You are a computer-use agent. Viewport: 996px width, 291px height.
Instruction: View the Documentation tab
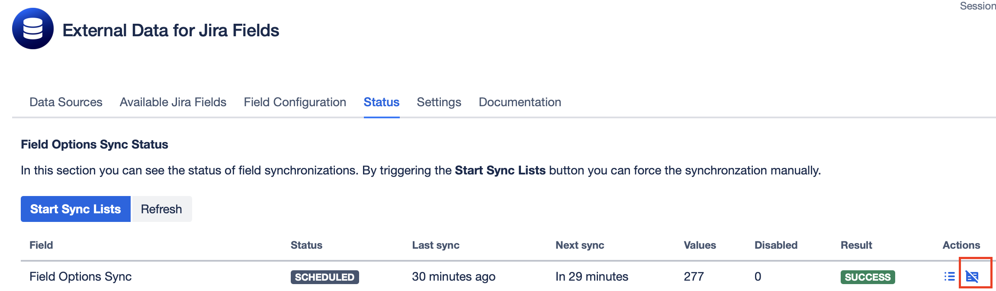519,102
